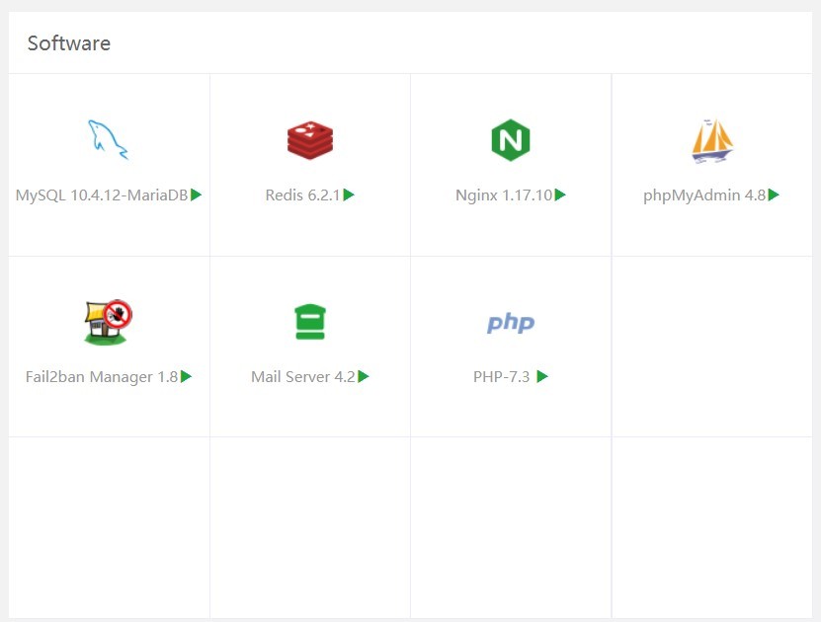Open the green Mail Server icon

coord(310,322)
